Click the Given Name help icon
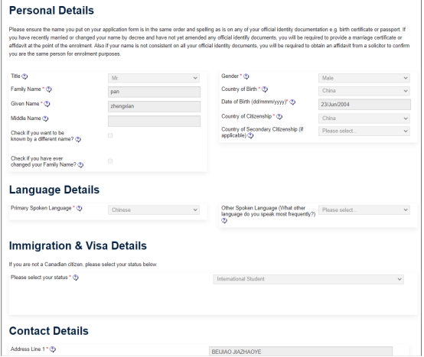Screen dimensions: 424x357 coord(47,104)
